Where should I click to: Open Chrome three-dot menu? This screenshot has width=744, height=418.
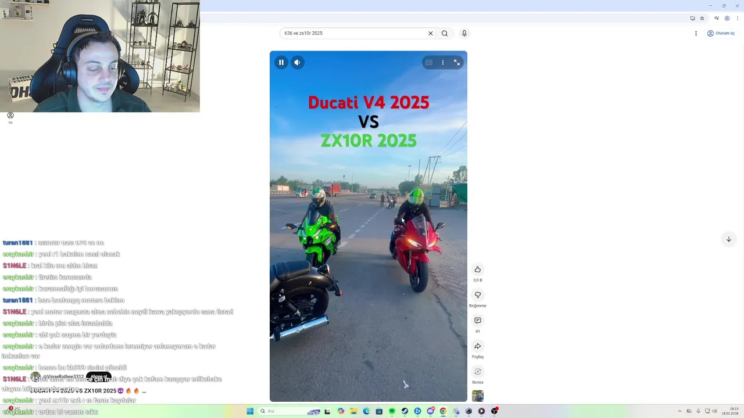738,18
